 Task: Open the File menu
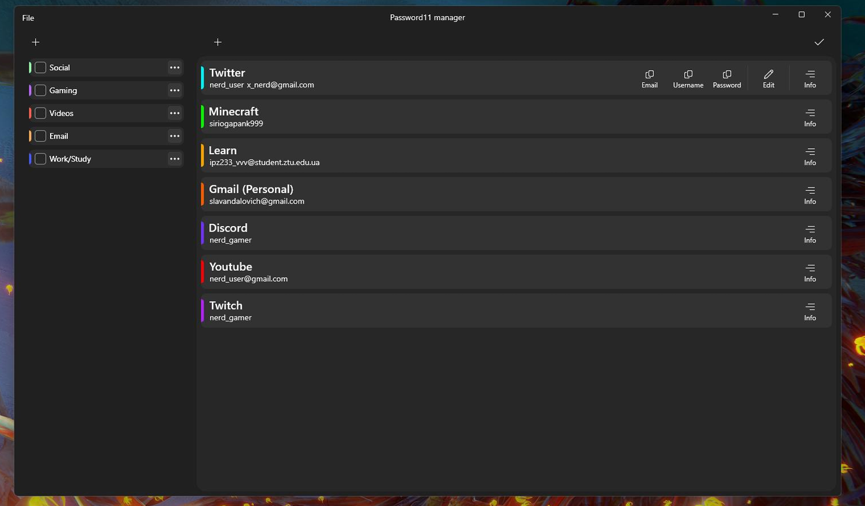click(x=28, y=18)
